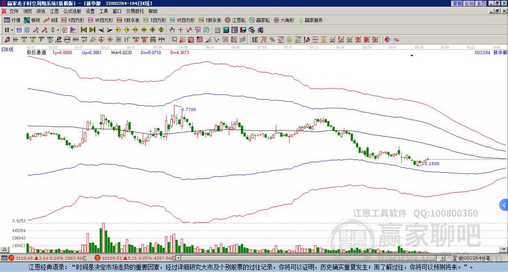Image resolution: width=508 pixels, height=272 pixels.
Task: Click the volume pane up-triangle button
Action: pos(4,249)
